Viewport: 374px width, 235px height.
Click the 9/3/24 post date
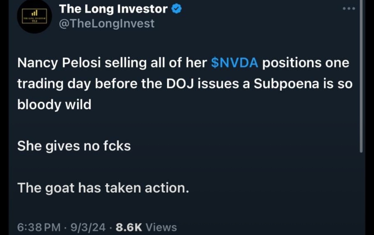coord(88,227)
